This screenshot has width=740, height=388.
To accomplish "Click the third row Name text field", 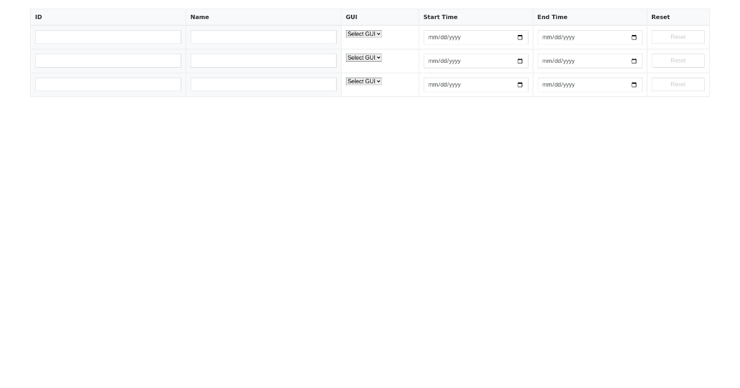I will [263, 84].
